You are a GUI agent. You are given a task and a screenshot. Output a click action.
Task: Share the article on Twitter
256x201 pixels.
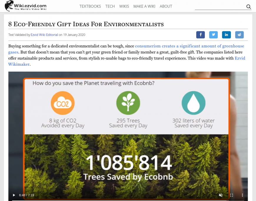pos(213,35)
